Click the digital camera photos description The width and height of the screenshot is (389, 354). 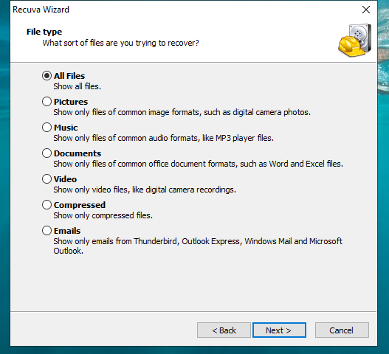pyautogui.click(x=182, y=112)
